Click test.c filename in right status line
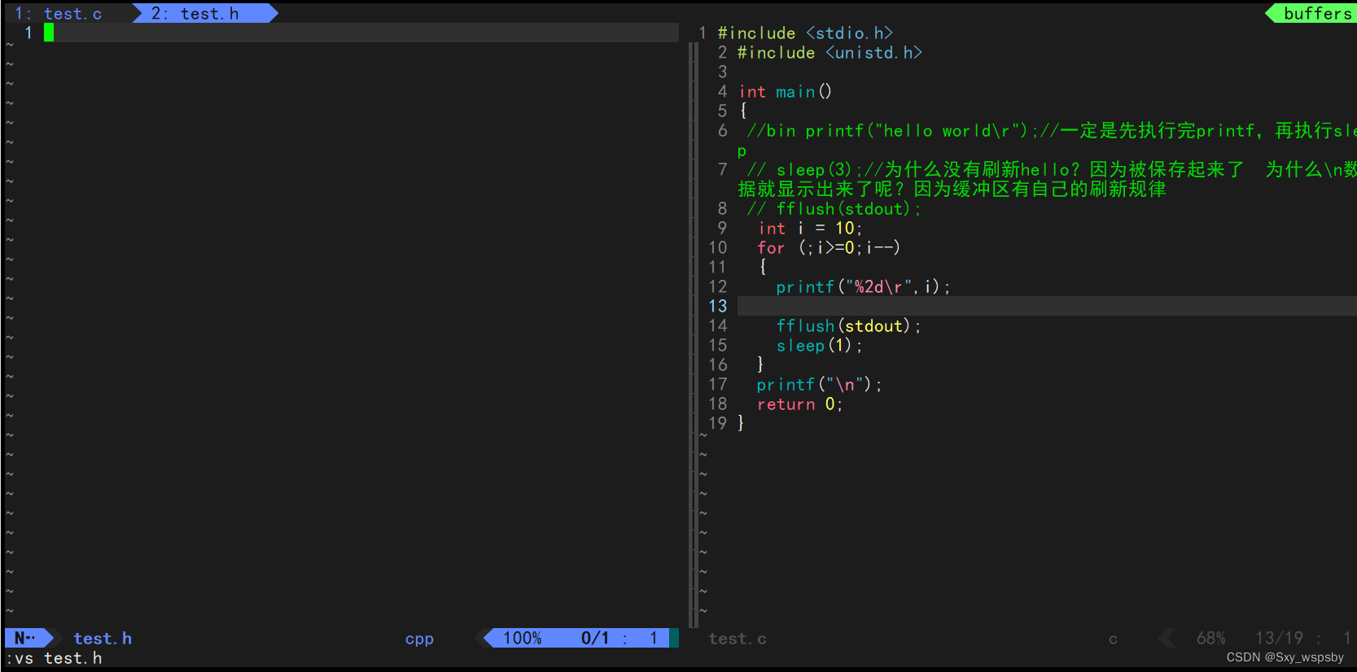 coord(738,639)
